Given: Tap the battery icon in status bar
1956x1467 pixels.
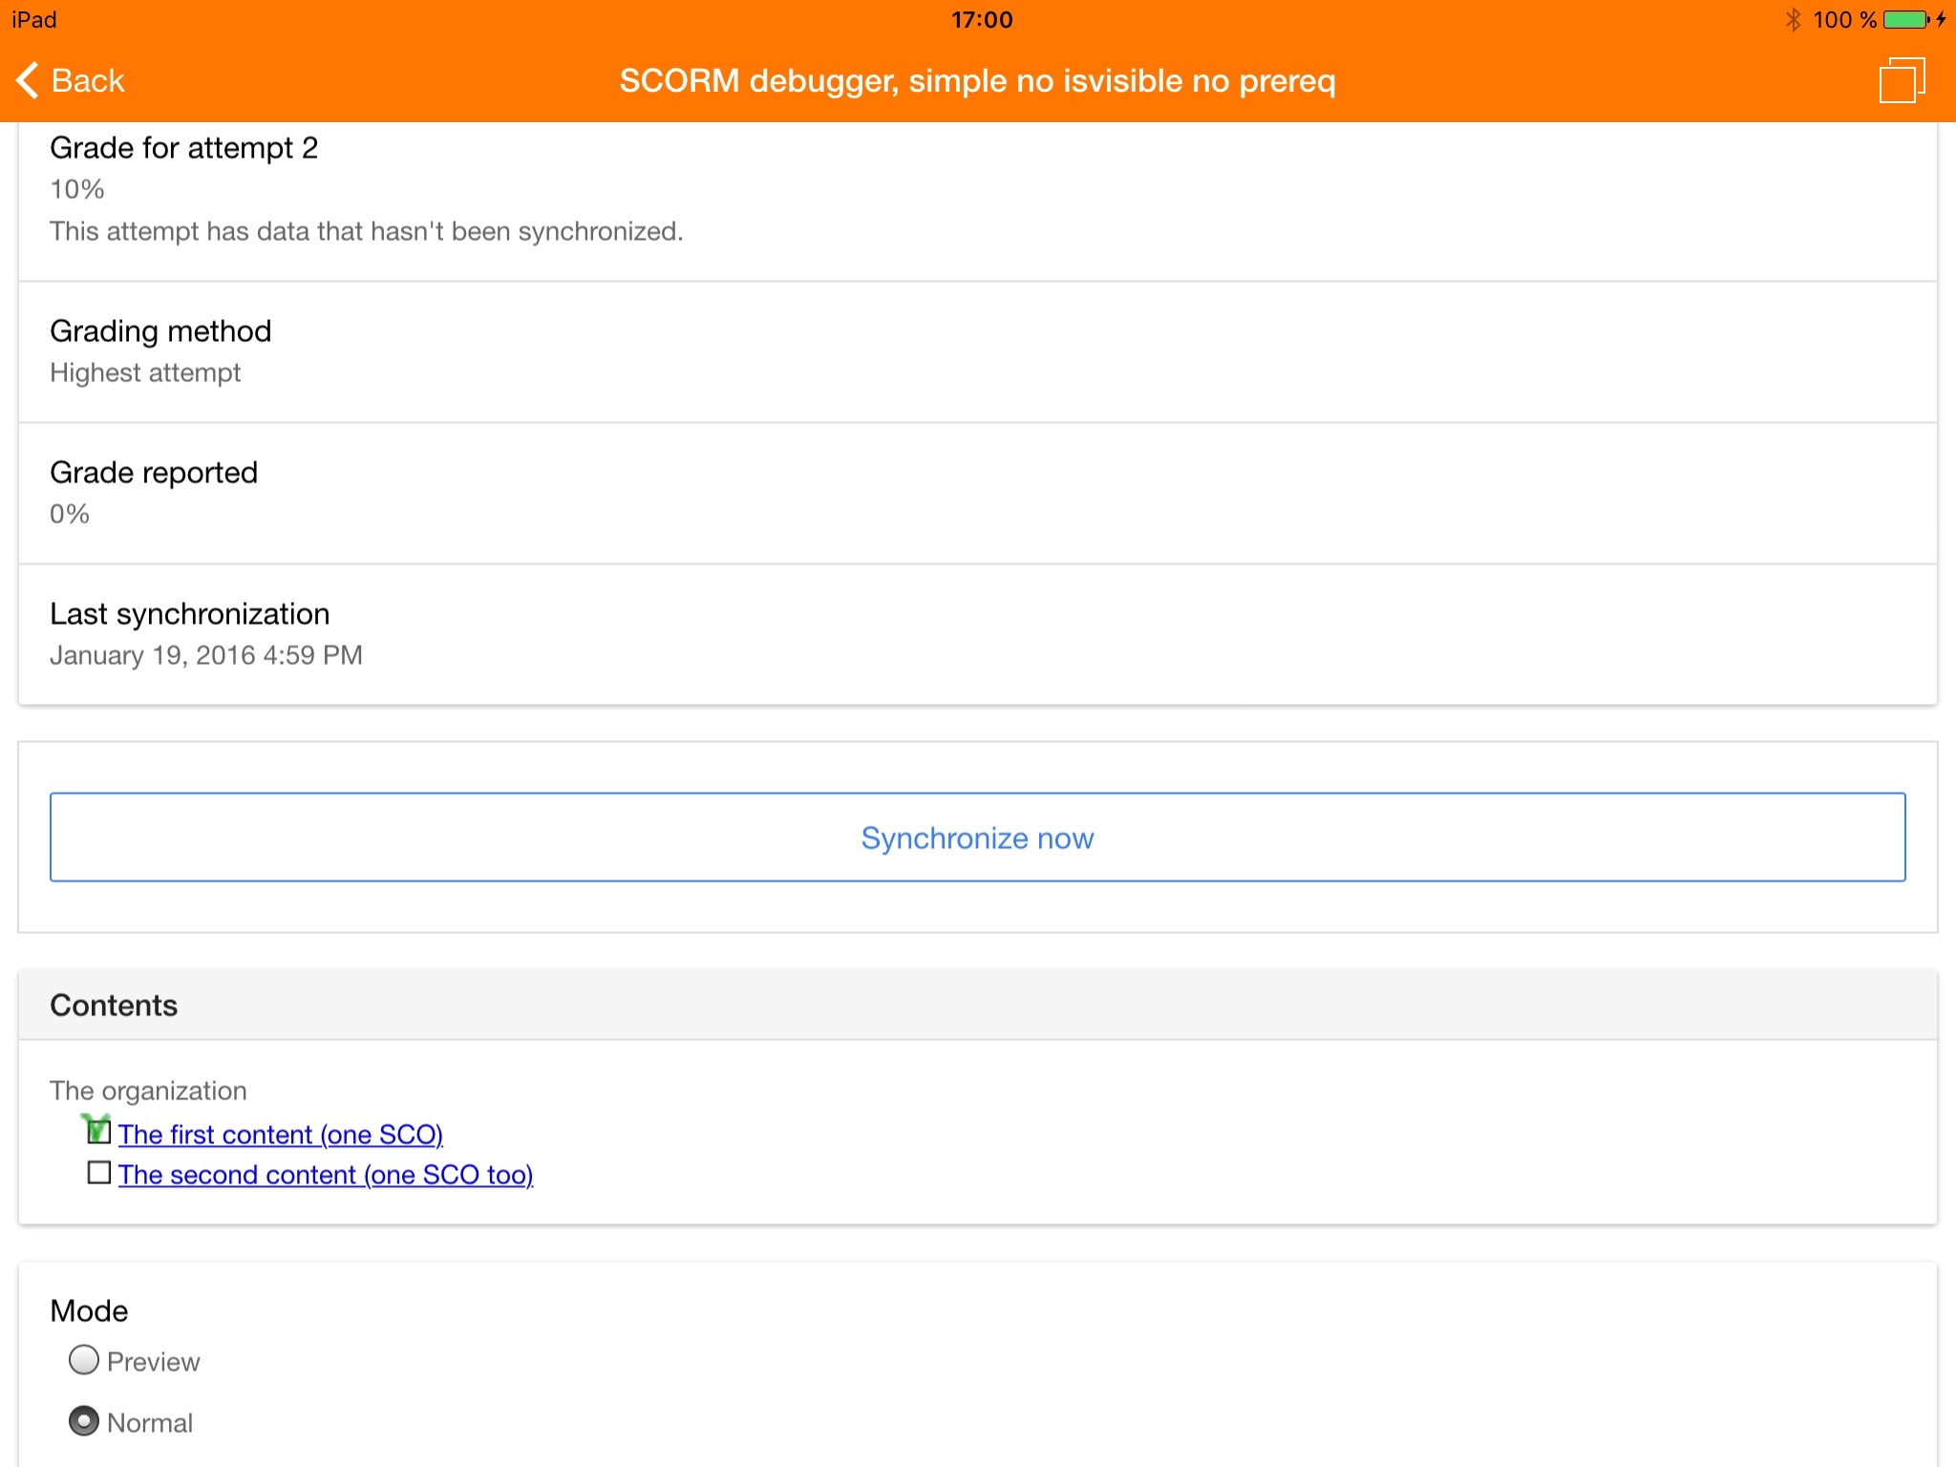Looking at the screenshot, I should [x=1906, y=19].
